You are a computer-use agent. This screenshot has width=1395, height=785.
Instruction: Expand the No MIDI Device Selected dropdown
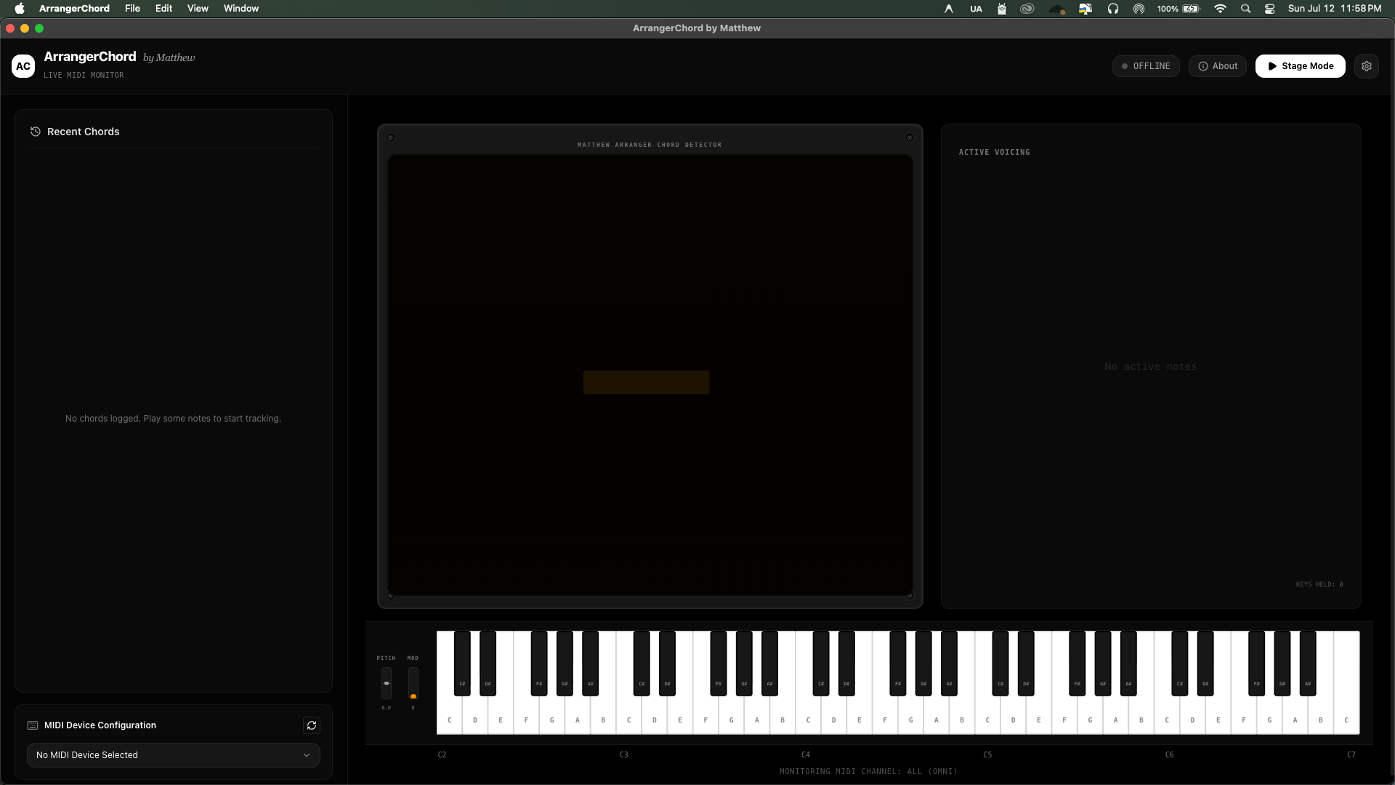174,755
